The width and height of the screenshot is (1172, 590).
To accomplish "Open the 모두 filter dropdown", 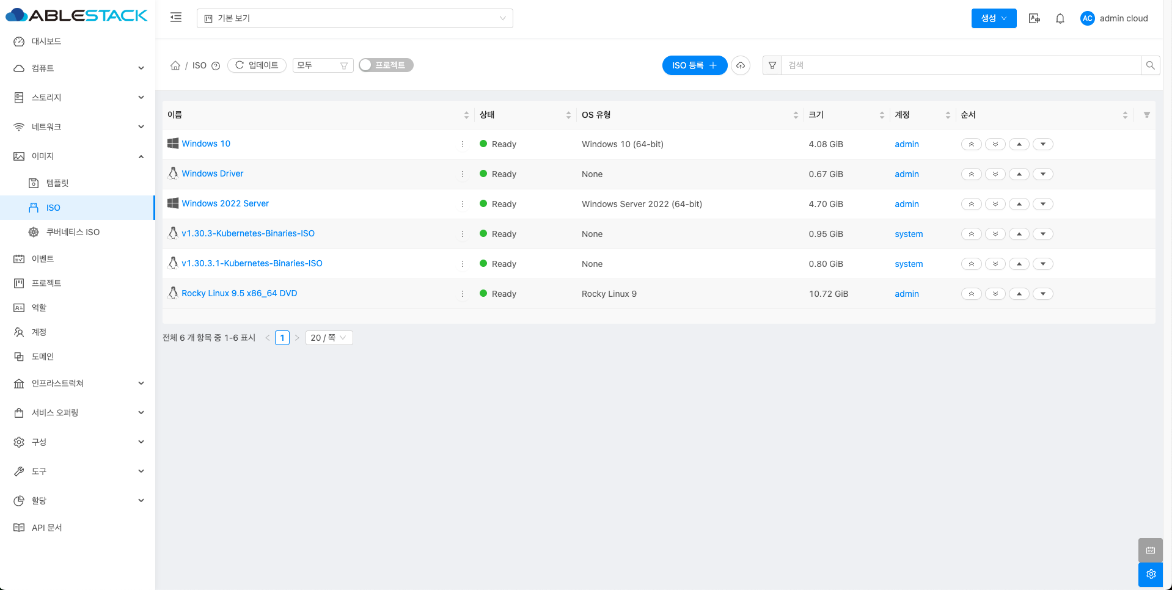I will pos(323,65).
